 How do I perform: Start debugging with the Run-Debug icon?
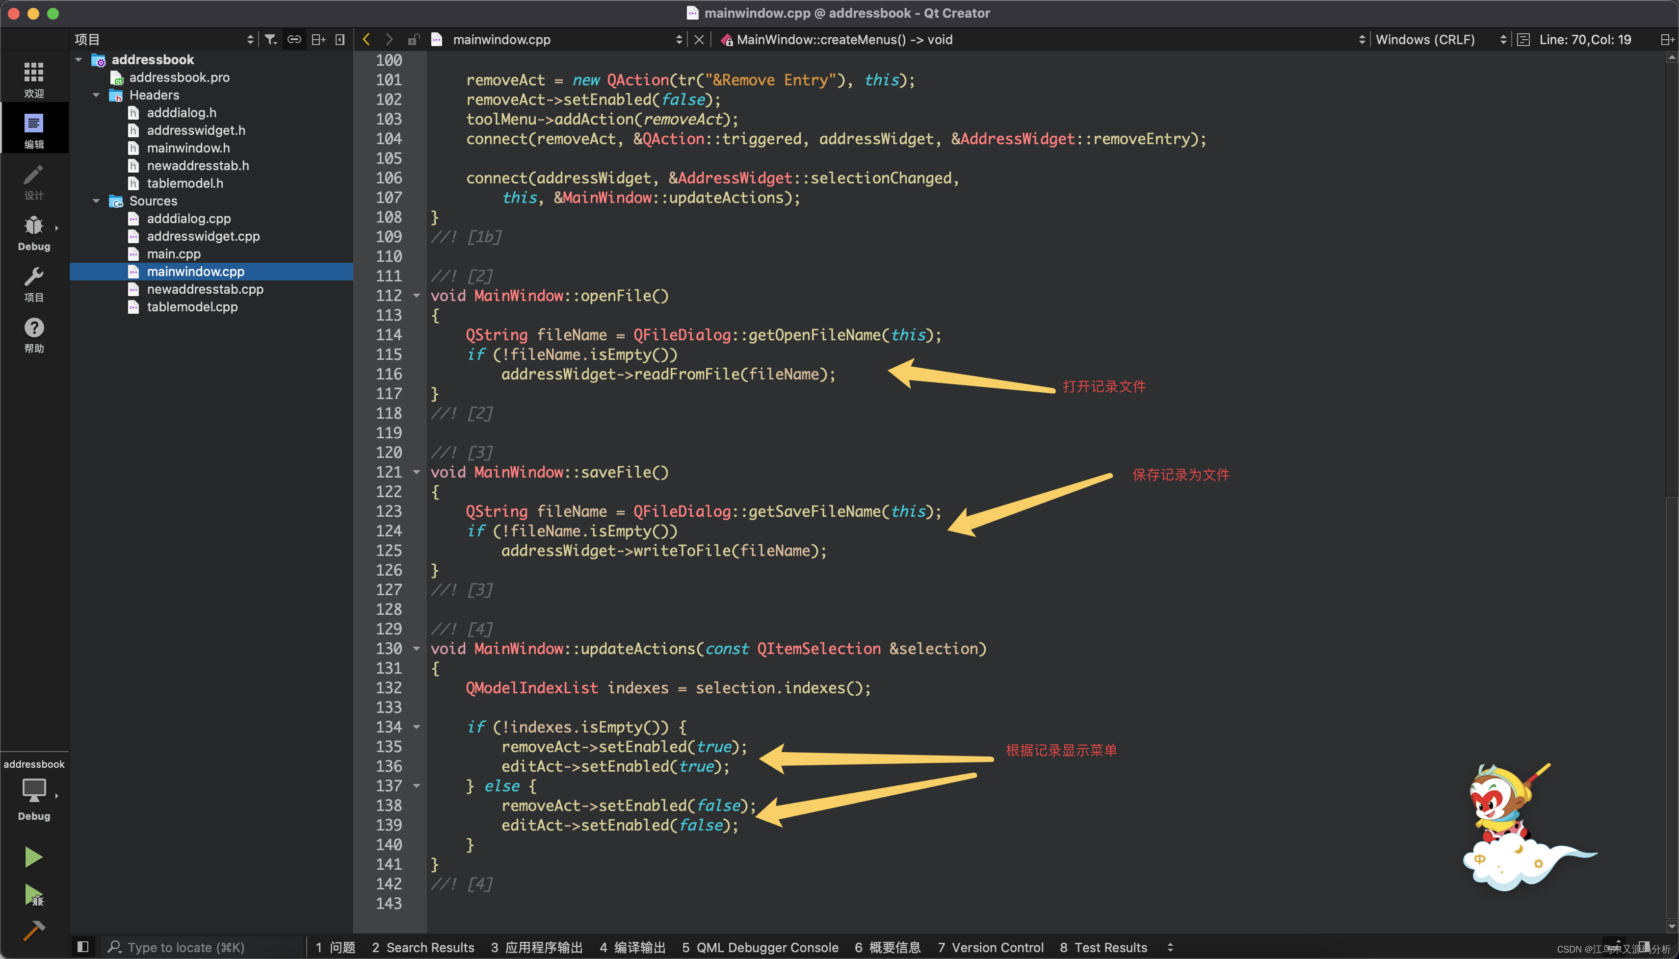33,895
